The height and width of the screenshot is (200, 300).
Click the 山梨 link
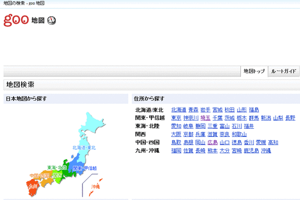[278, 118]
